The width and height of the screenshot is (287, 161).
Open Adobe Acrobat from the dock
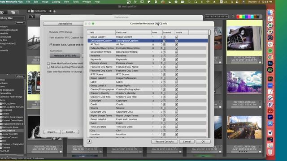click(270, 110)
